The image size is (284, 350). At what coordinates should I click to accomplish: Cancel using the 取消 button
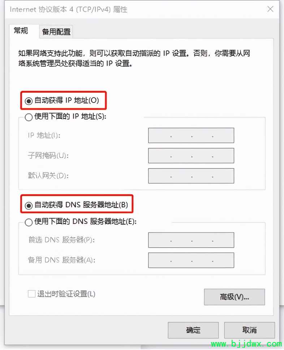(x=250, y=330)
